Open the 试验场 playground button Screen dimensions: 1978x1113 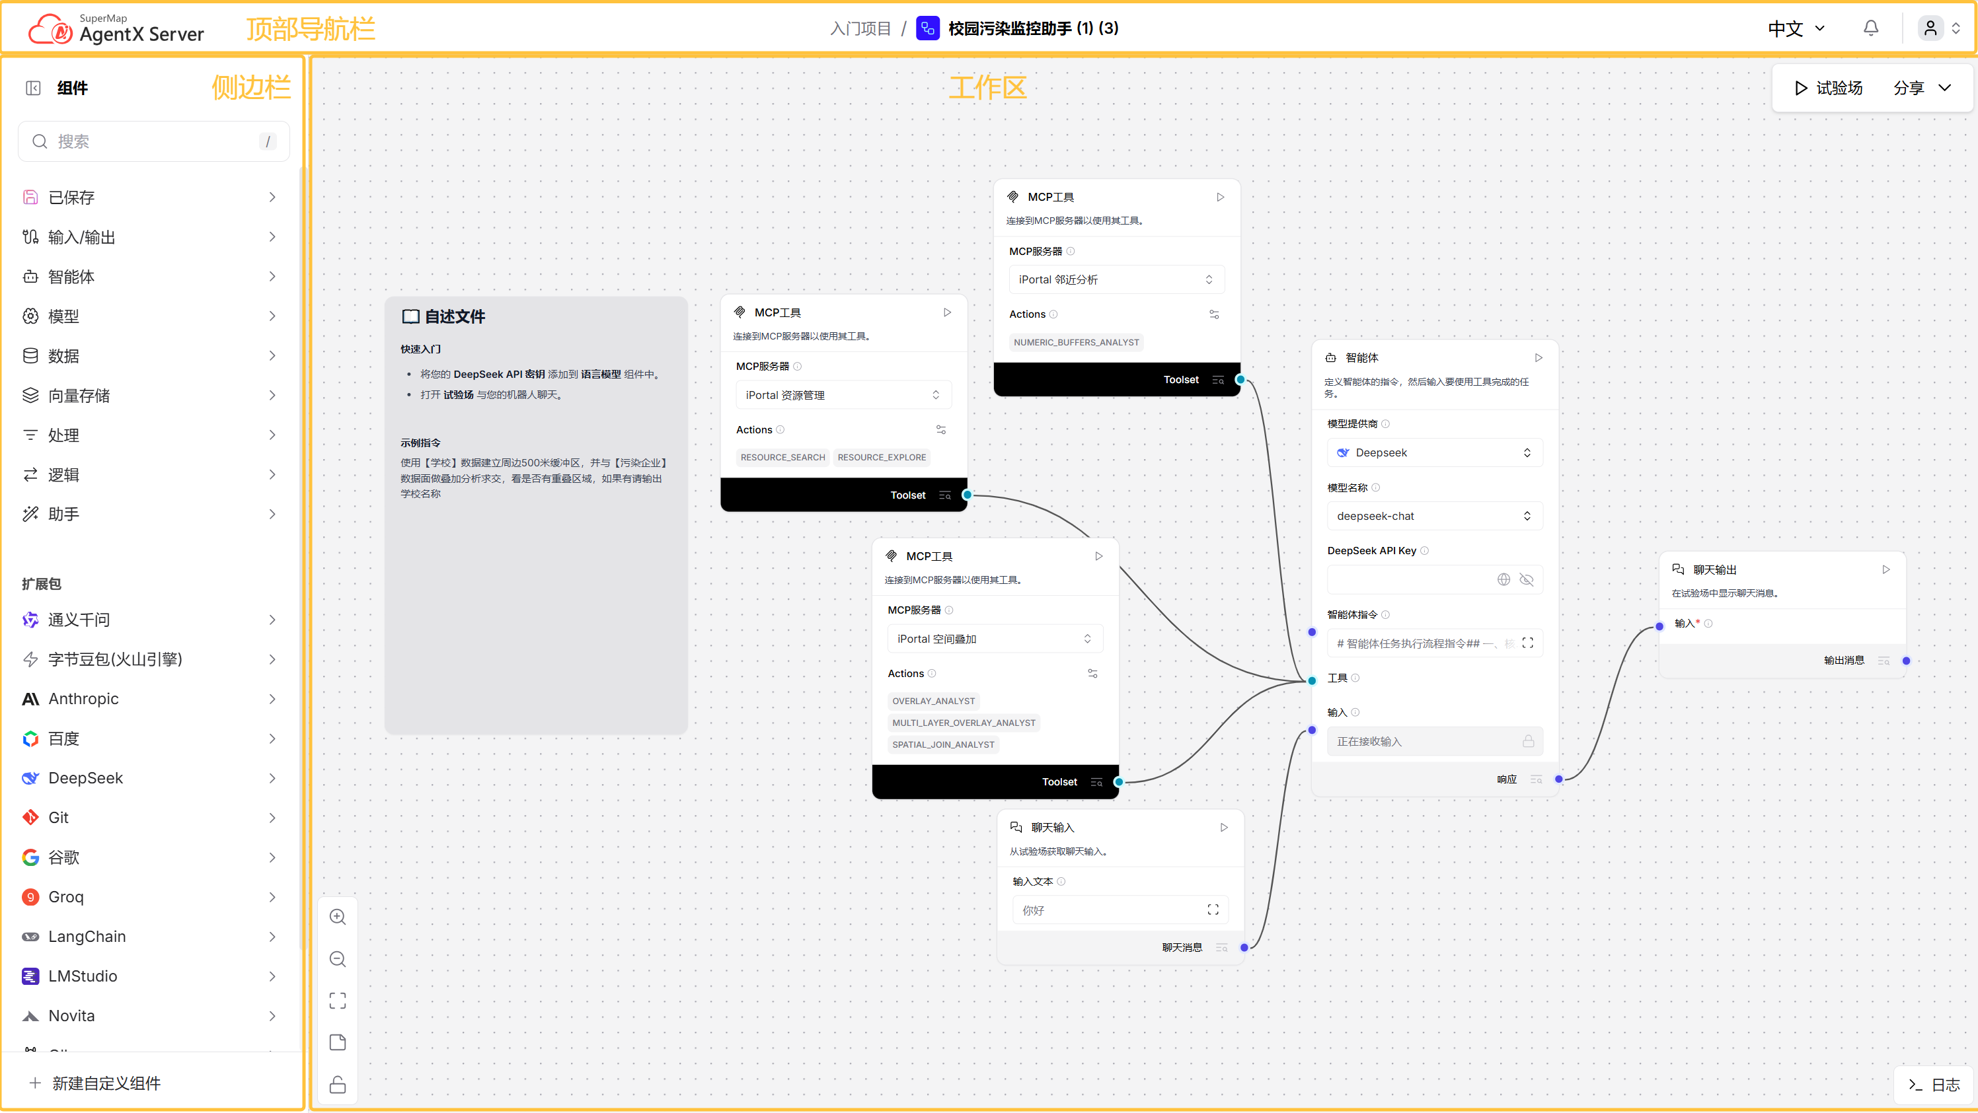pos(1829,87)
